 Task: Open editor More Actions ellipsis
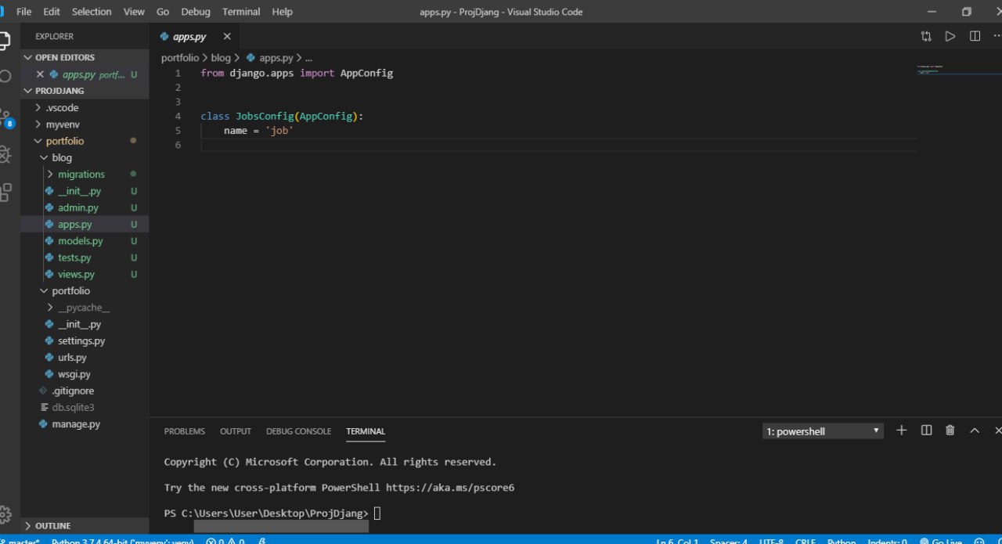997,36
